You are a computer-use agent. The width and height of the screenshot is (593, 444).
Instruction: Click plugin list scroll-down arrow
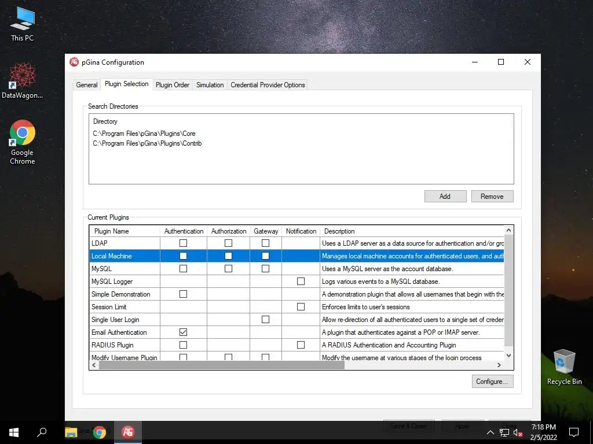tap(508, 356)
